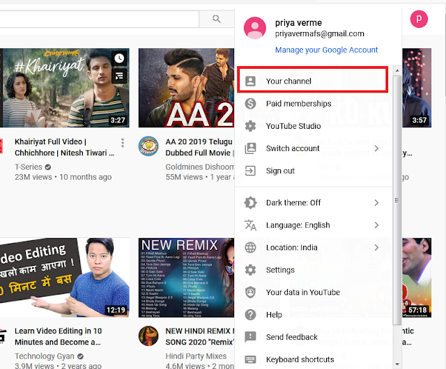Add Khairiyat video to queue
446x369 pixels.
pyautogui.click(x=119, y=75)
